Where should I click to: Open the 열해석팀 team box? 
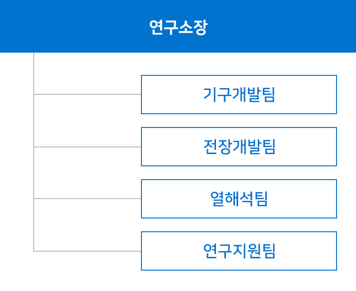pyautogui.click(x=239, y=199)
